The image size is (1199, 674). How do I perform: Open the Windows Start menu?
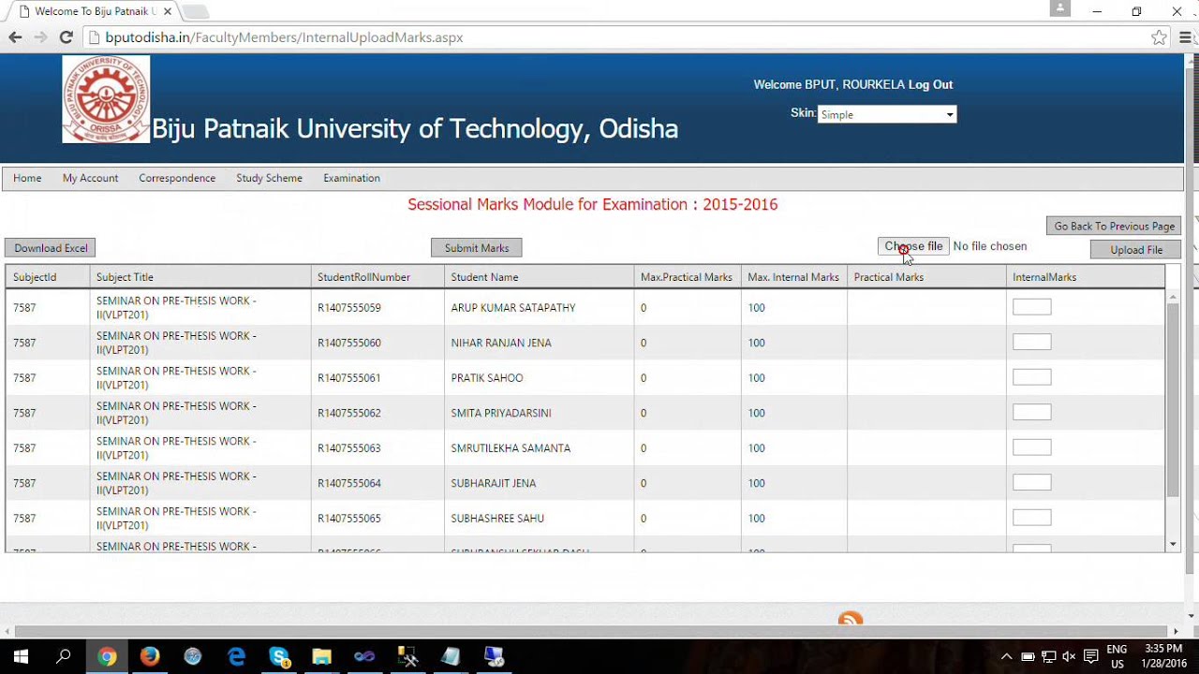[x=21, y=656]
